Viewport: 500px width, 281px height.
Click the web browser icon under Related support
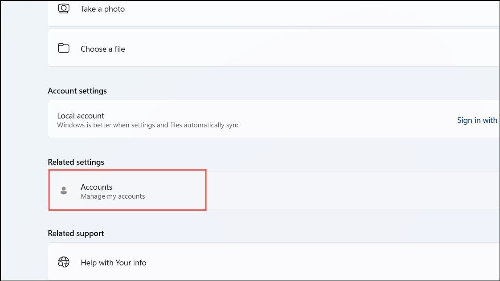(64, 262)
